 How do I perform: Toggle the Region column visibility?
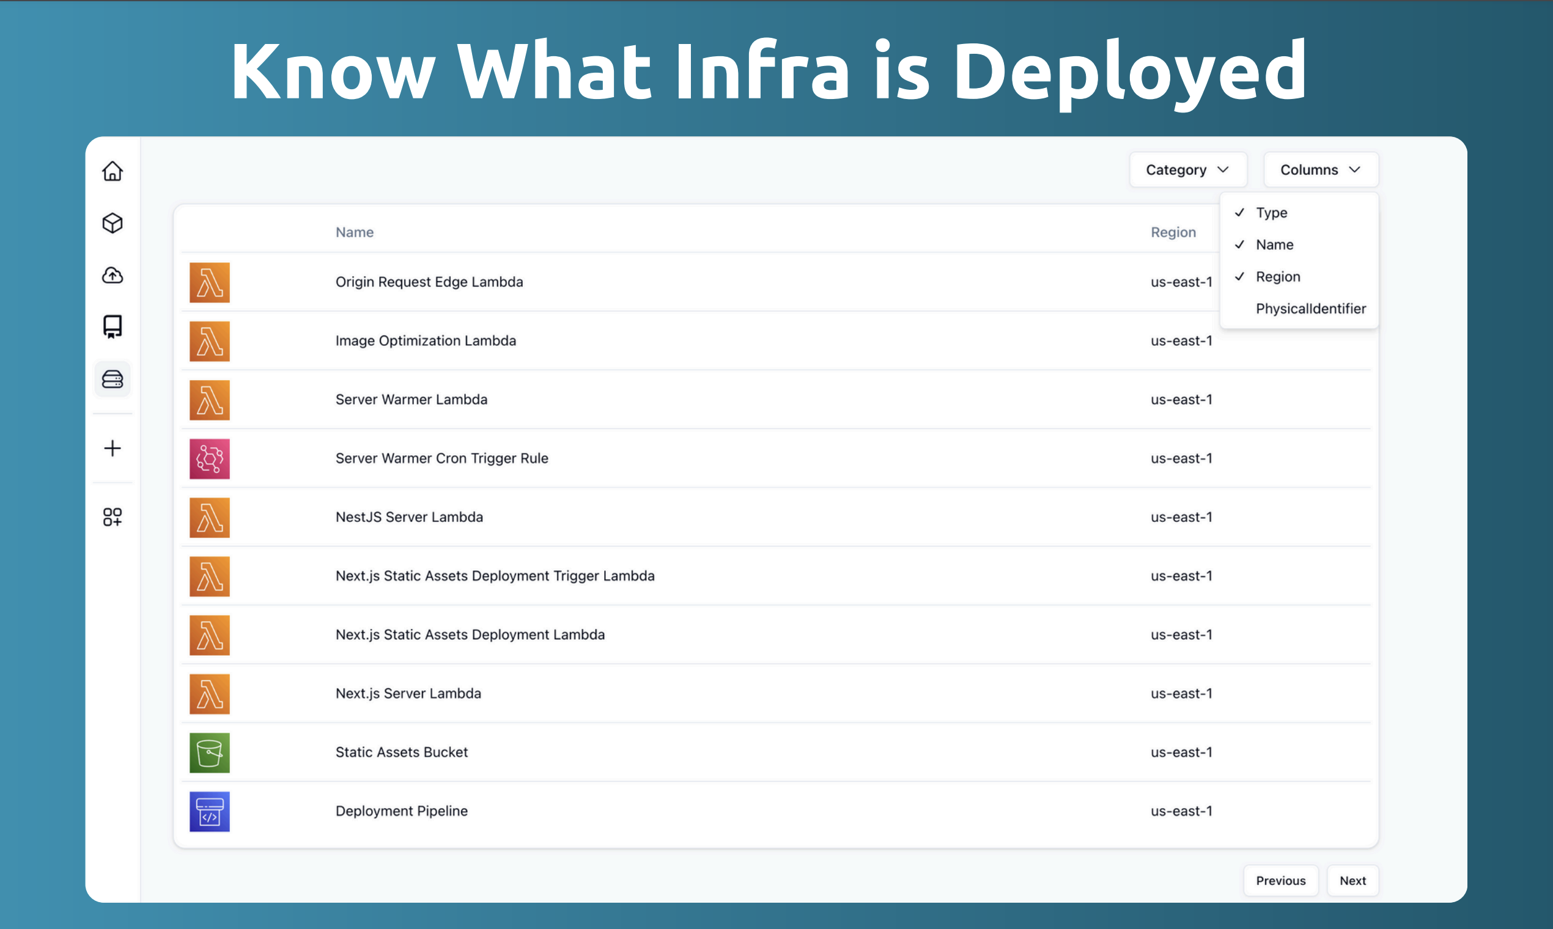tap(1299, 277)
